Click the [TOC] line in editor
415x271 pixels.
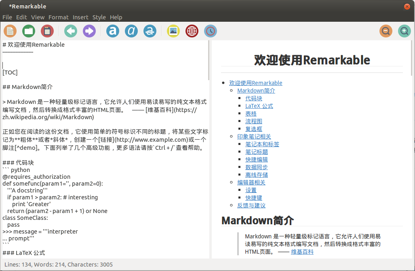(x=10, y=72)
